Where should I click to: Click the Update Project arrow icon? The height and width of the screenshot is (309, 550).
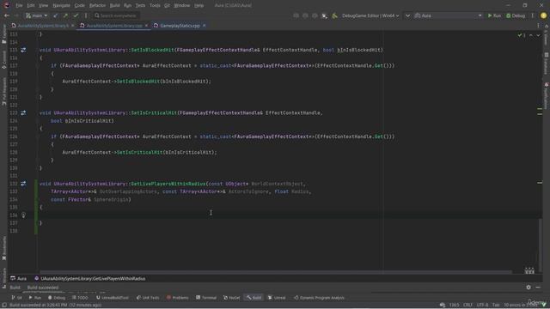pyautogui.click(x=55, y=15)
